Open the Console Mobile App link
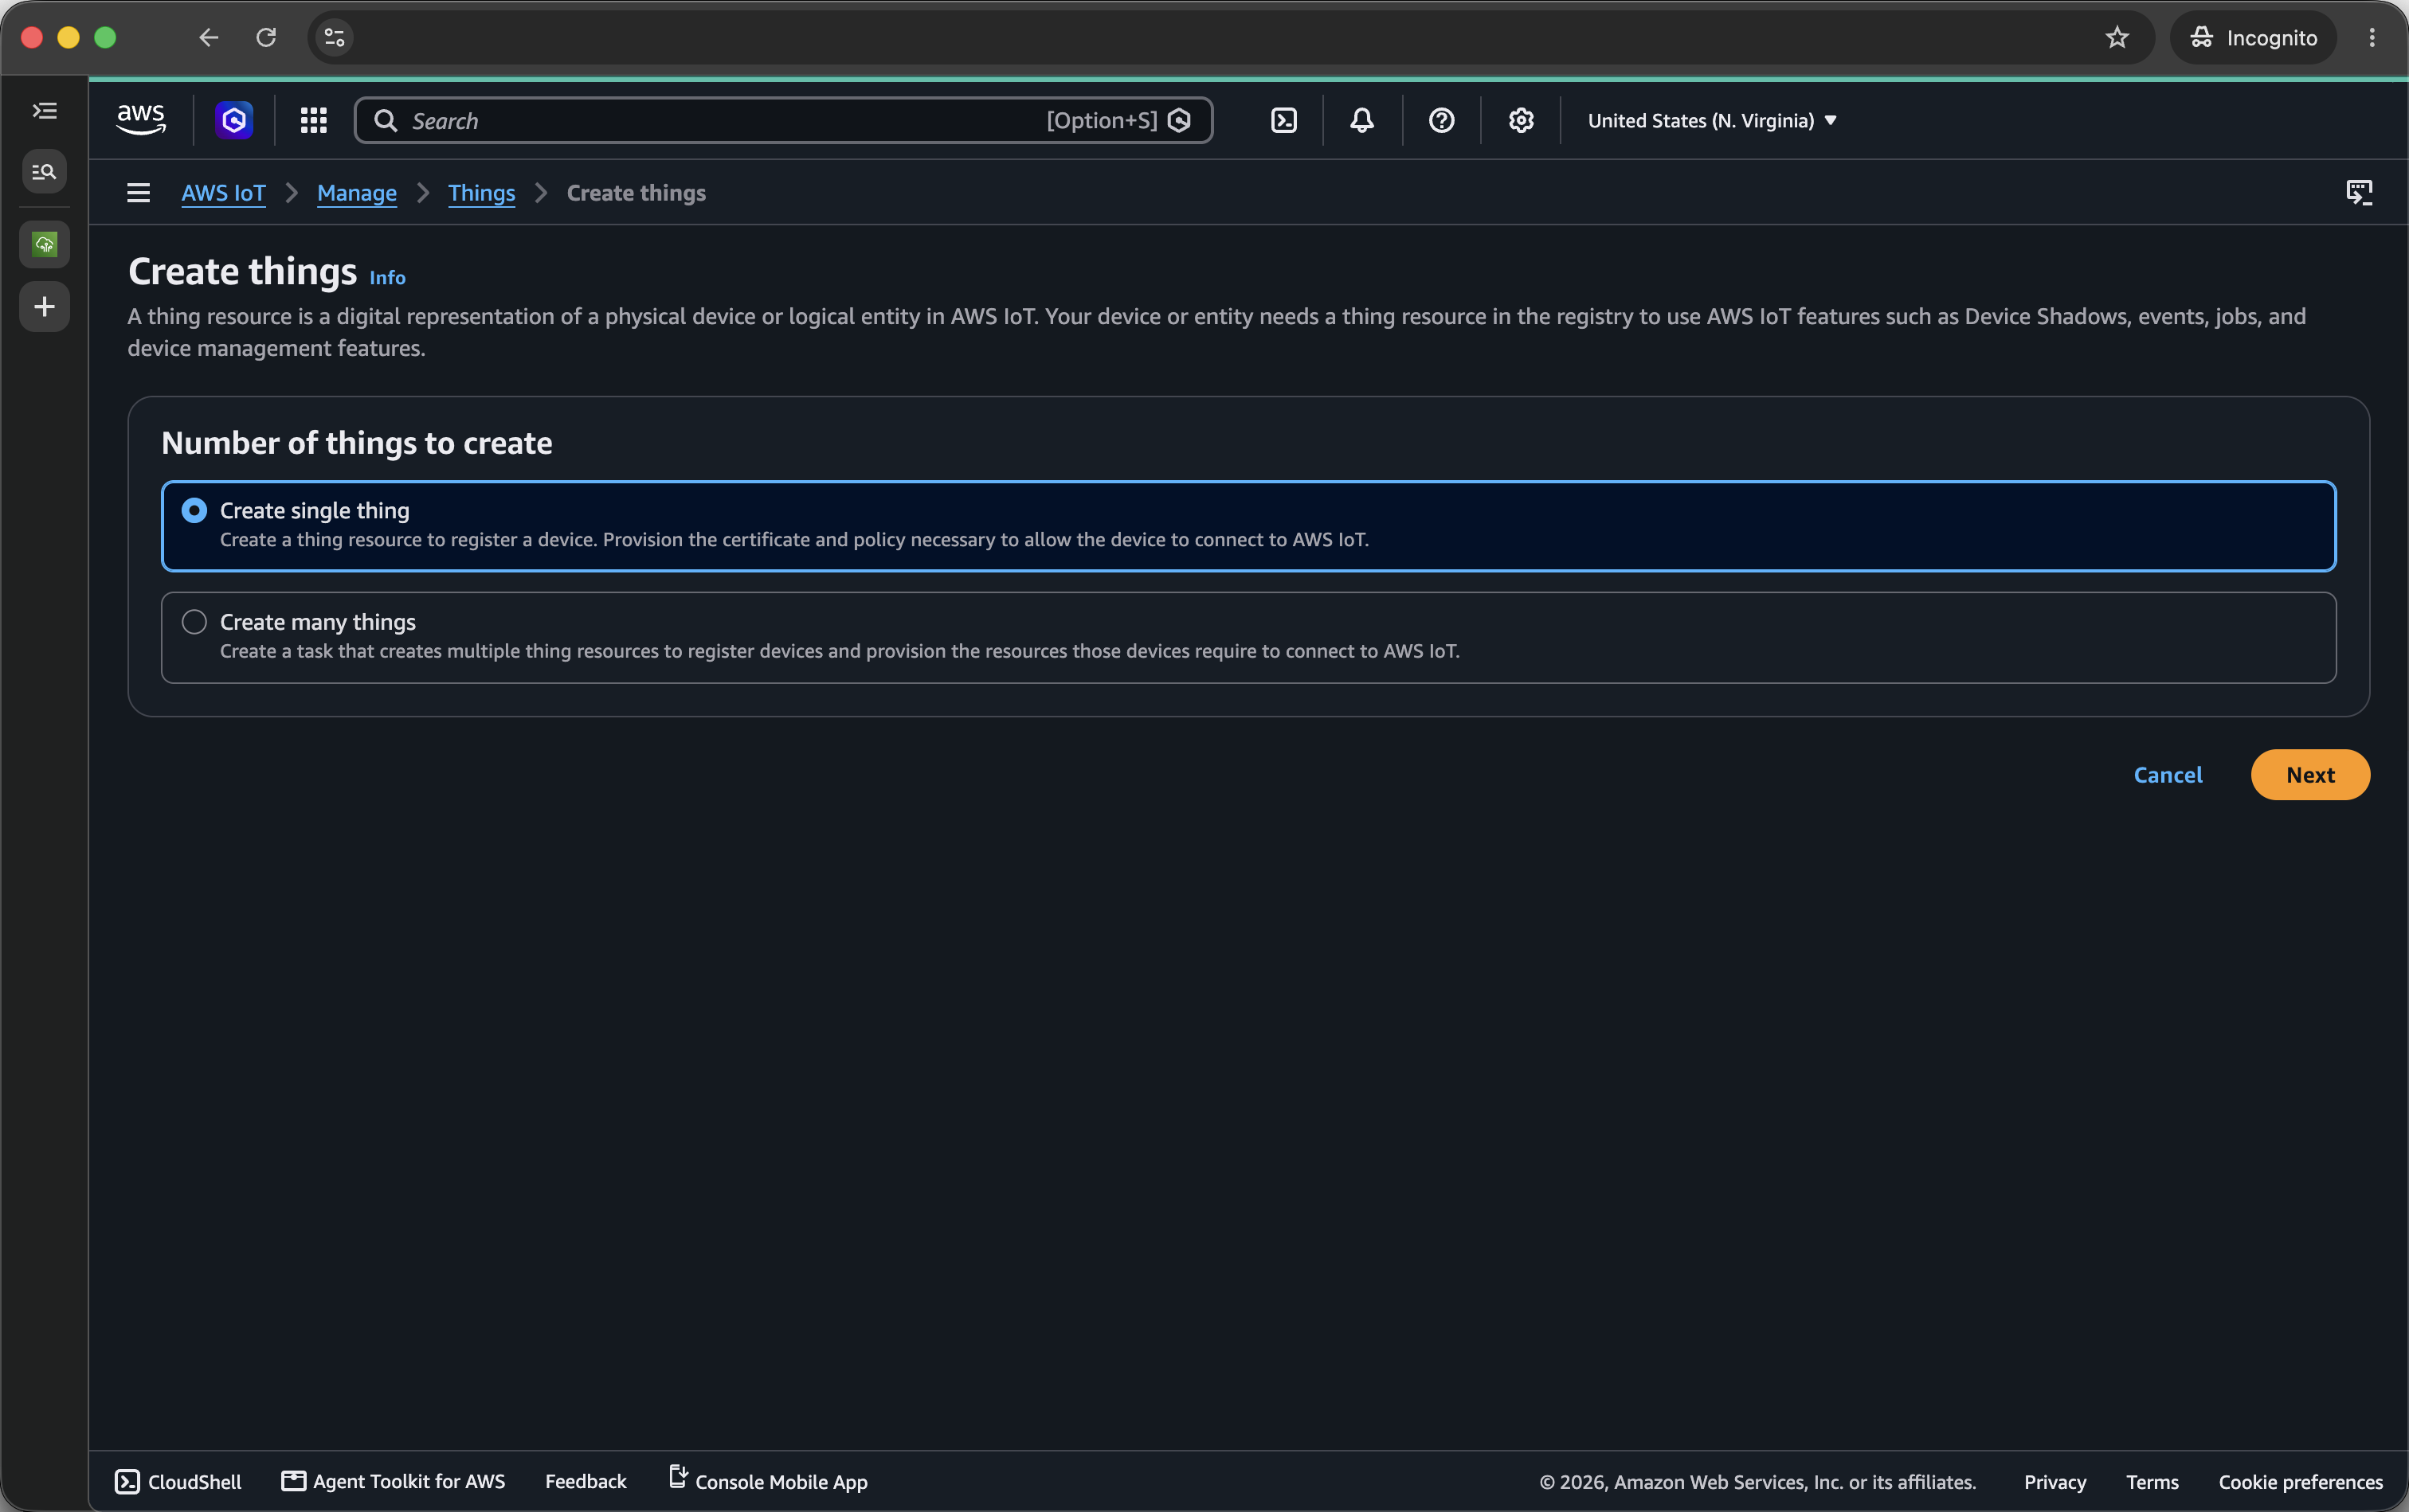The height and width of the screenshot is (1512, 2409). pos(767,1480)
